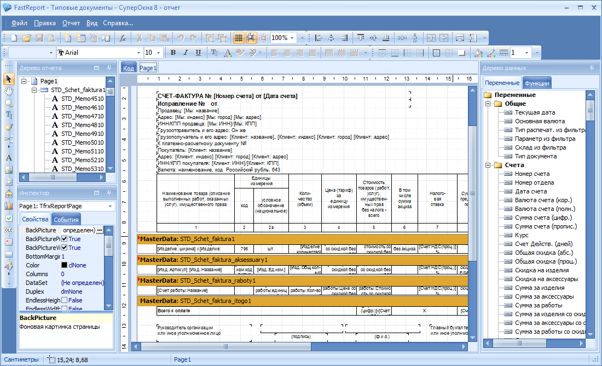Open frame width dropdown showing 1

click(526, 53)
